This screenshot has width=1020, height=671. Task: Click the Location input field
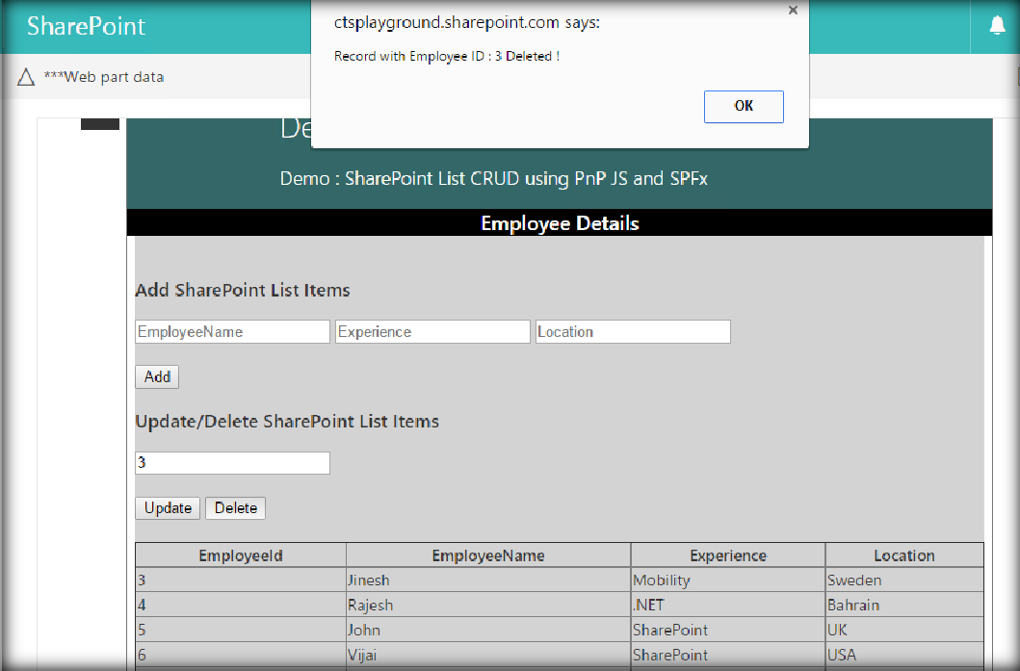click(x=633, y=331)
